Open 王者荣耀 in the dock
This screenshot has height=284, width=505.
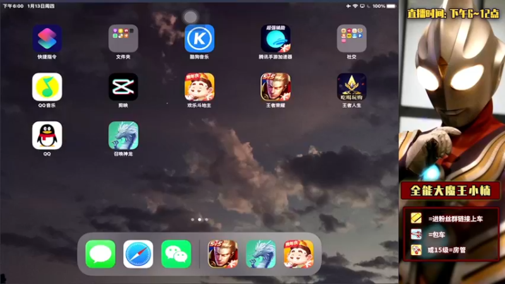(x=223, y=254)
